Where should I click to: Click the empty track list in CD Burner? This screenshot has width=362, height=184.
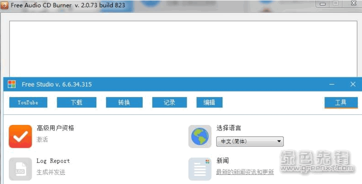pyautogui.click(x=183, y=49)
